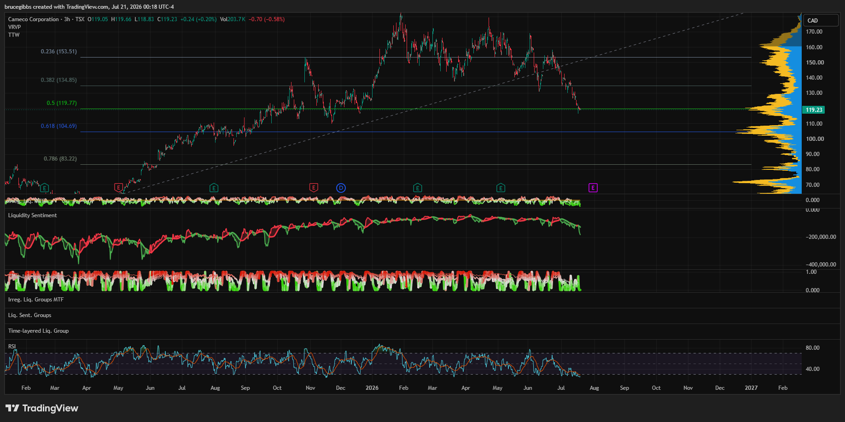This screenshot has width=845, height=422.
Task: Click the Liquidity Sentiment pane title
Action: 32,215
